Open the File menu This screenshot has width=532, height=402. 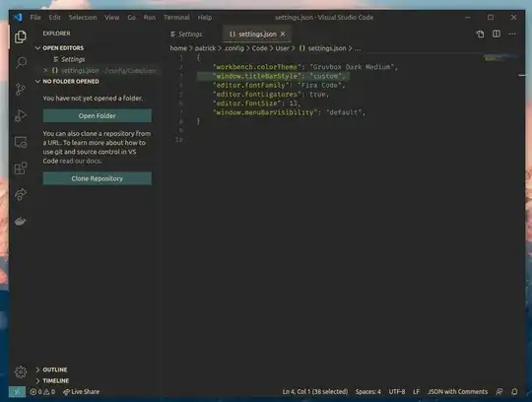[x=35, y=18]
